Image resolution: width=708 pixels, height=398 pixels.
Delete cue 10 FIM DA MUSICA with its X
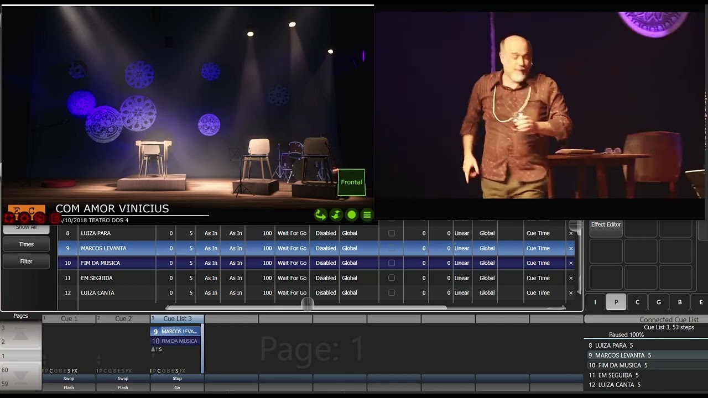coord(571,263)
